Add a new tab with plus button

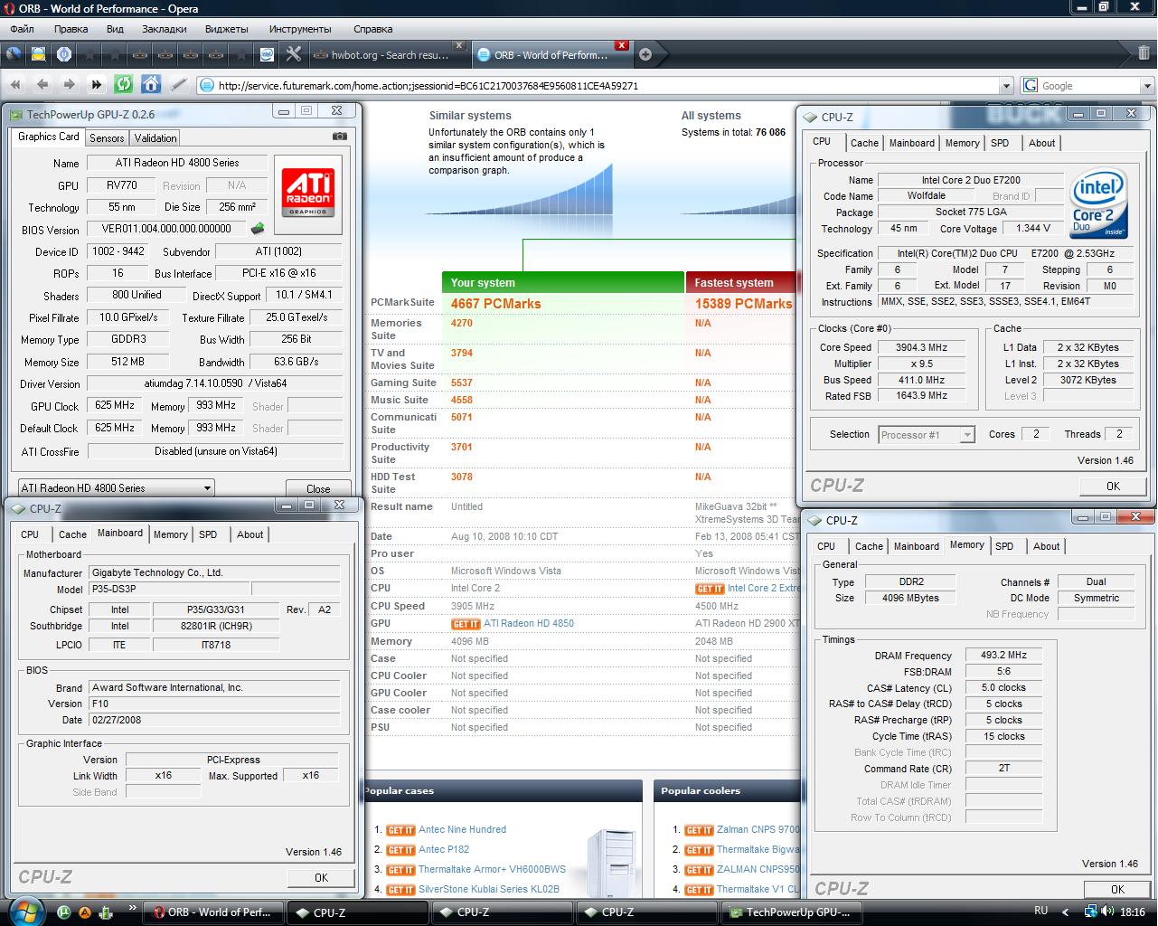point(645,54)
